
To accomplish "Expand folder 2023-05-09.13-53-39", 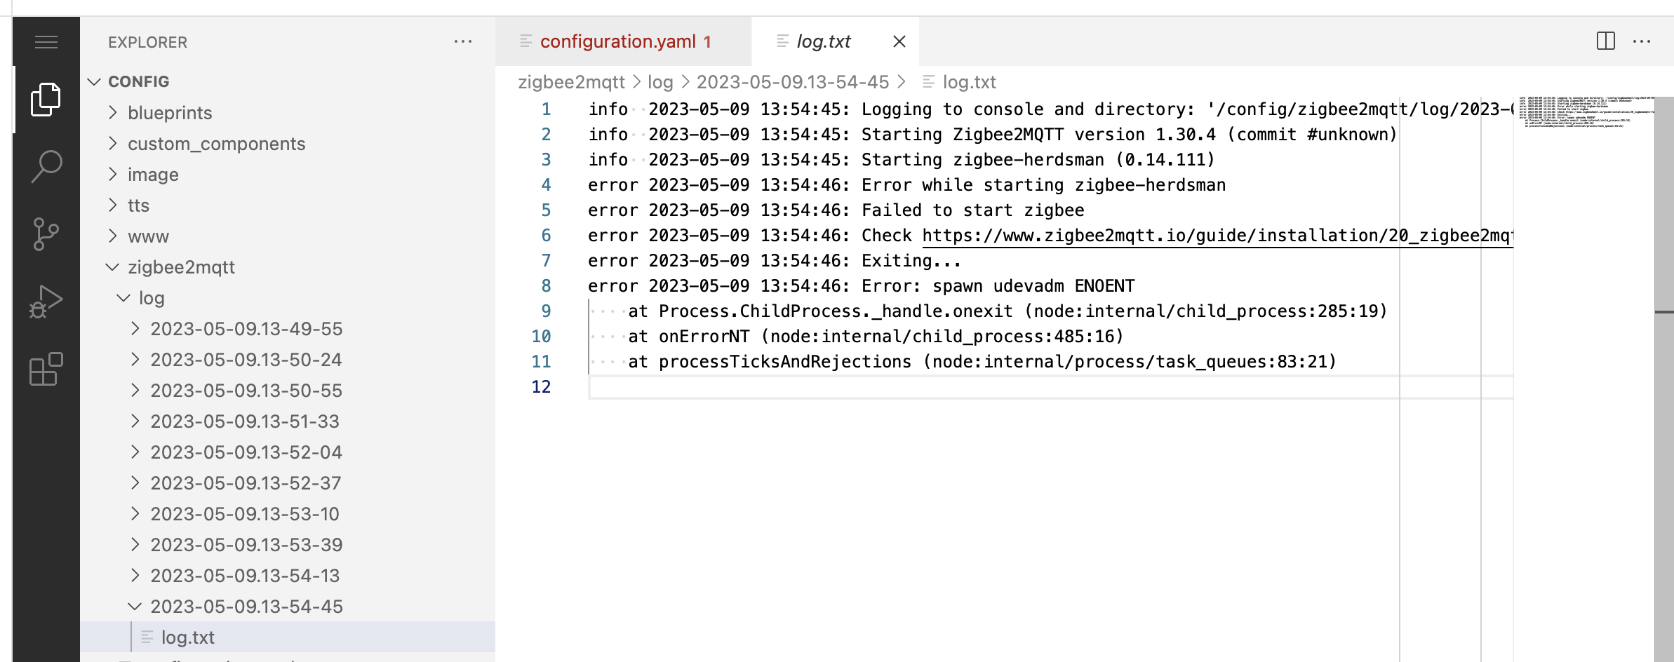I will (x=135, y=544).
